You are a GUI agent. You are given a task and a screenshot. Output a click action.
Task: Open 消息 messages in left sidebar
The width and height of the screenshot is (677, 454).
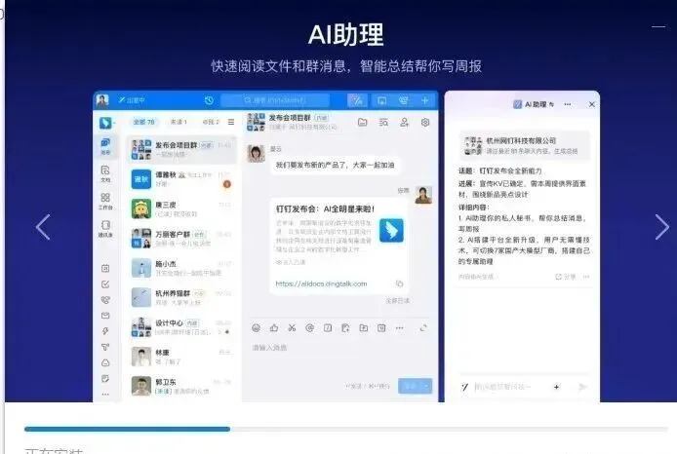point(105,146)
